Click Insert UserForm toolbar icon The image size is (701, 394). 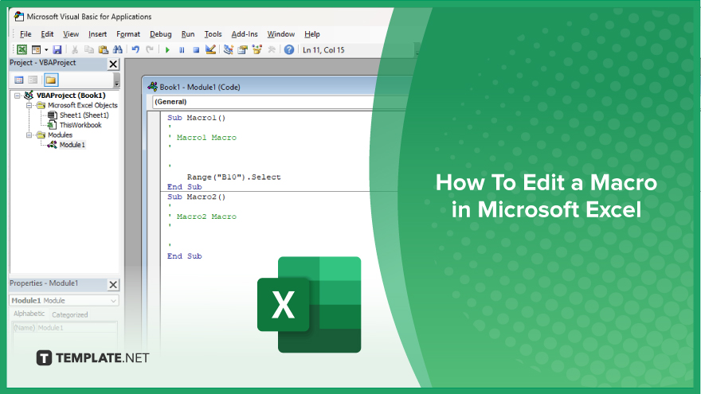pyautogui.click(x=36, y=49)
